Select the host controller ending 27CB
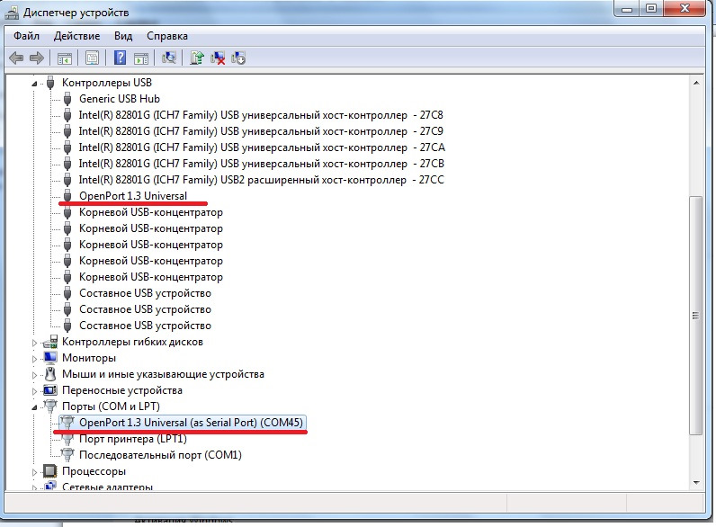The width and height of the screenshot is (716, 527). click(x=261, y=164)
